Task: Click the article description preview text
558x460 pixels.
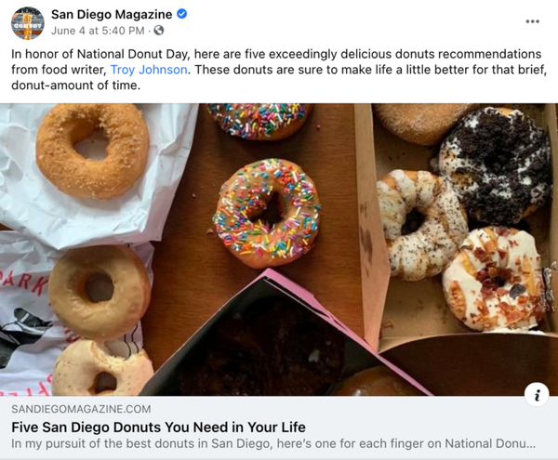Action: (x=273, y=443)
